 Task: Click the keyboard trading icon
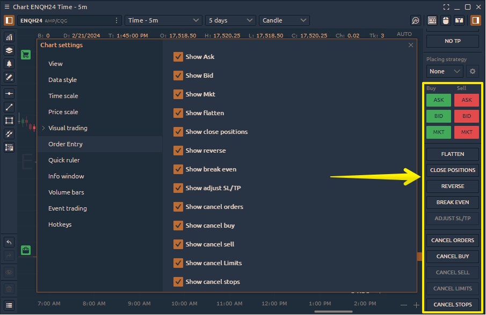click(432, 20)
